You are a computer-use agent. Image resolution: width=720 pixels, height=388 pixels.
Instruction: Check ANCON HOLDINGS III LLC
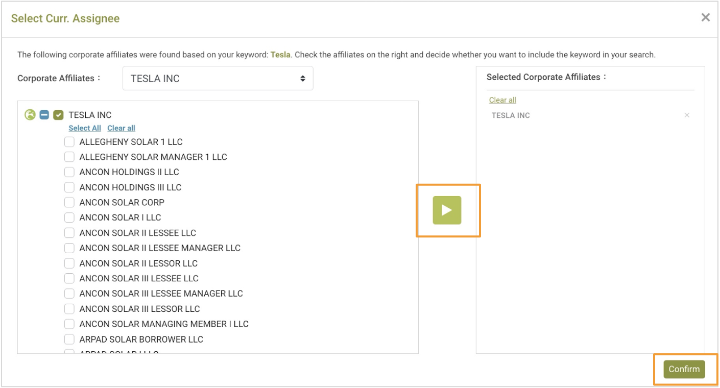click(x=69, y=187)
